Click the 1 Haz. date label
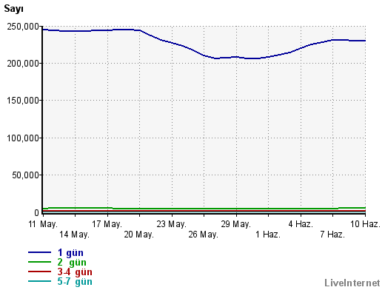This screenshot has width=385, height=290. (x=268, y=235)
